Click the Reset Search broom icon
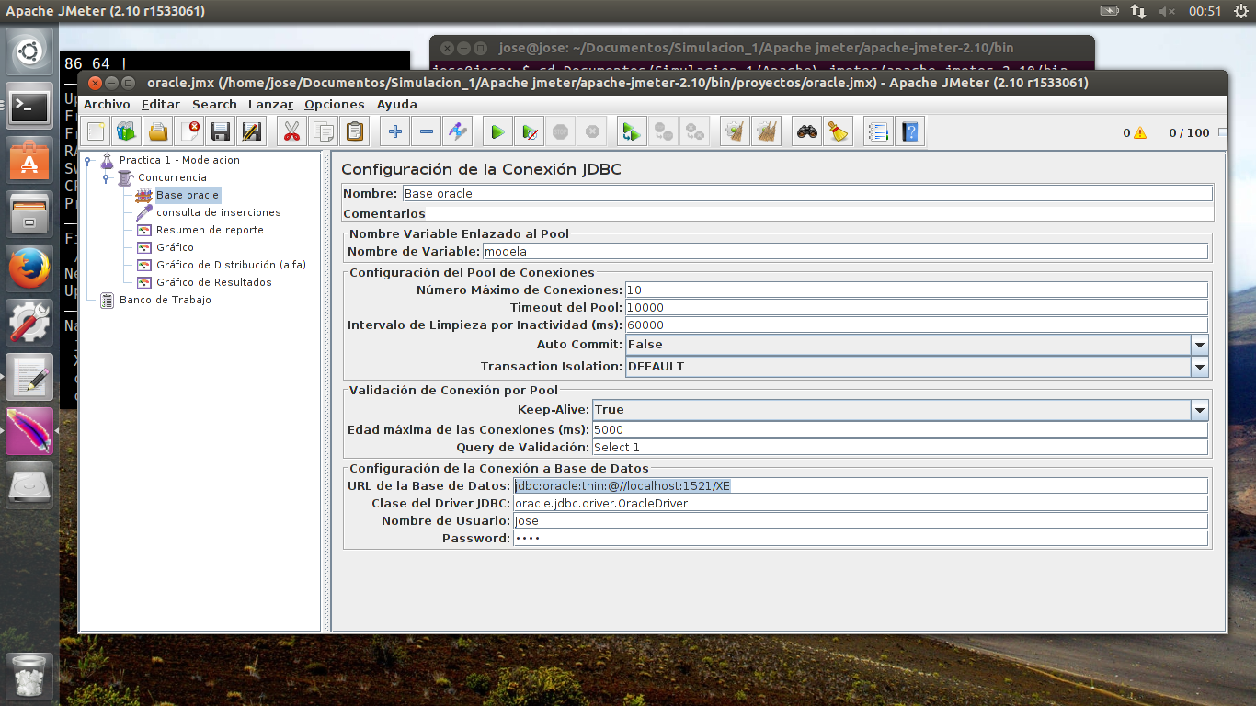 [x=839, y=132]
